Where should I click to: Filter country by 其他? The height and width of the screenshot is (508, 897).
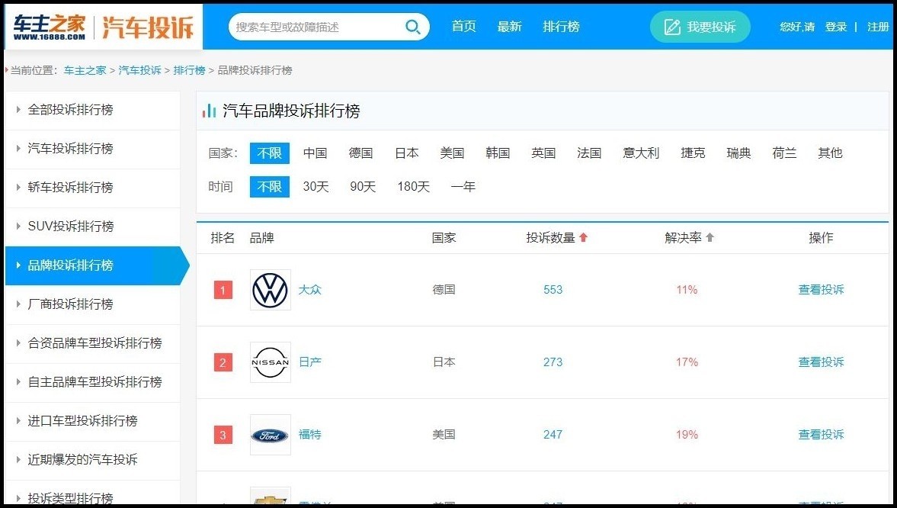pos(830,153)
